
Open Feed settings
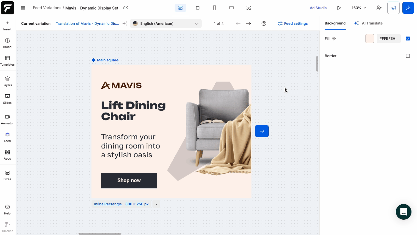[293, 23]
